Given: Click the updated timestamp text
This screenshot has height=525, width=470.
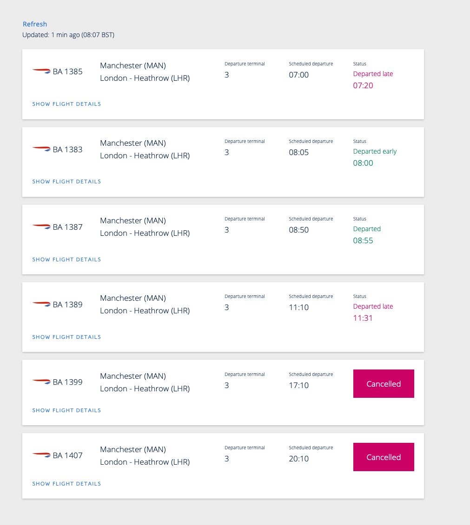Looking at the screenshot, I should [68, 35].
